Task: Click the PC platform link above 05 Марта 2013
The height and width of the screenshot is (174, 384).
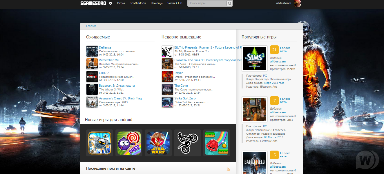Action: pyautogui.click(x=265, y=126)
